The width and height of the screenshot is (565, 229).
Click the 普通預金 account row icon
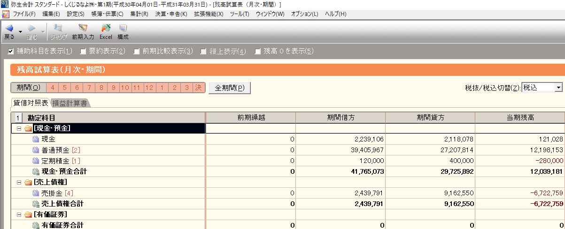[x=36, y=150]
